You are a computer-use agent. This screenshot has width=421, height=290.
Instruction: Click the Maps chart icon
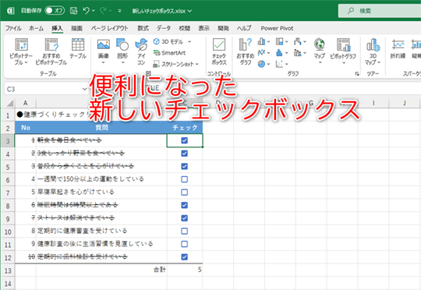click(320, 44)
